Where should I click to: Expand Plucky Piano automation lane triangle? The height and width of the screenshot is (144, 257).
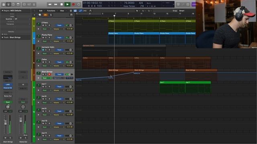point(39,41)
